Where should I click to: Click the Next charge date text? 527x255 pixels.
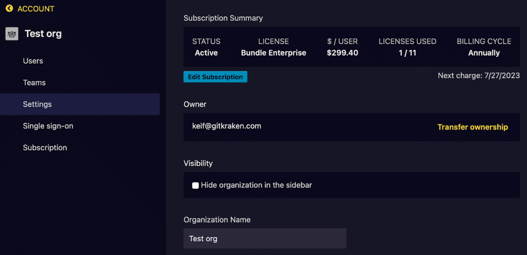pos(479,76)
